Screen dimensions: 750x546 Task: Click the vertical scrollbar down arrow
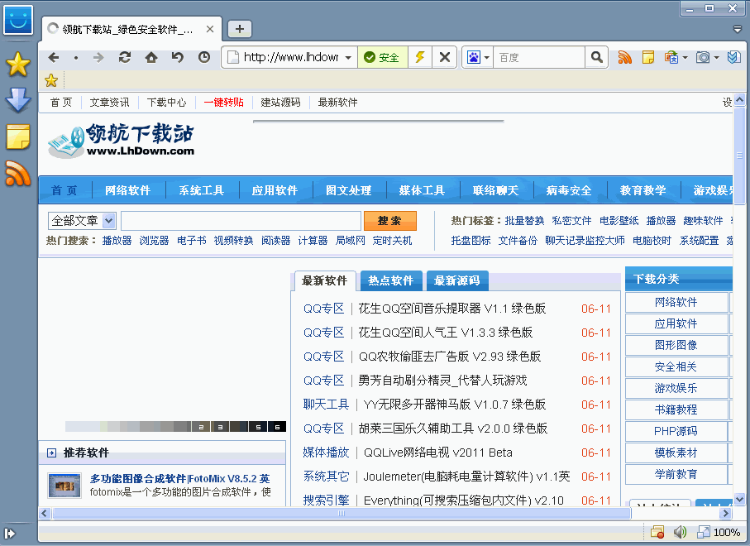tap(739, 500)
